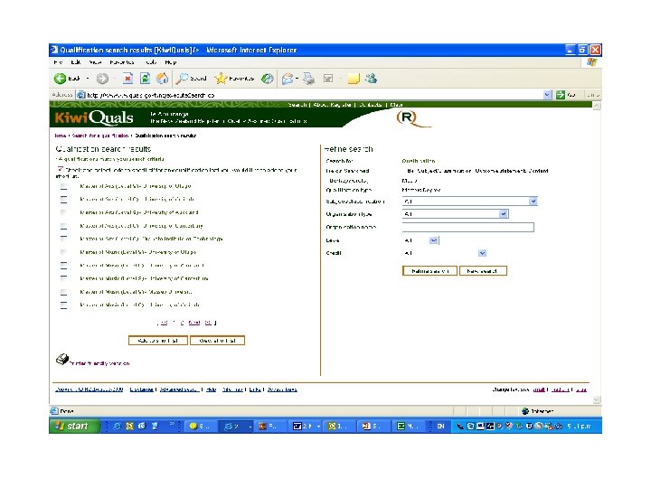Open the Back button history dropdown arrow
The image size is (651, 488).
tap(88, 79)
